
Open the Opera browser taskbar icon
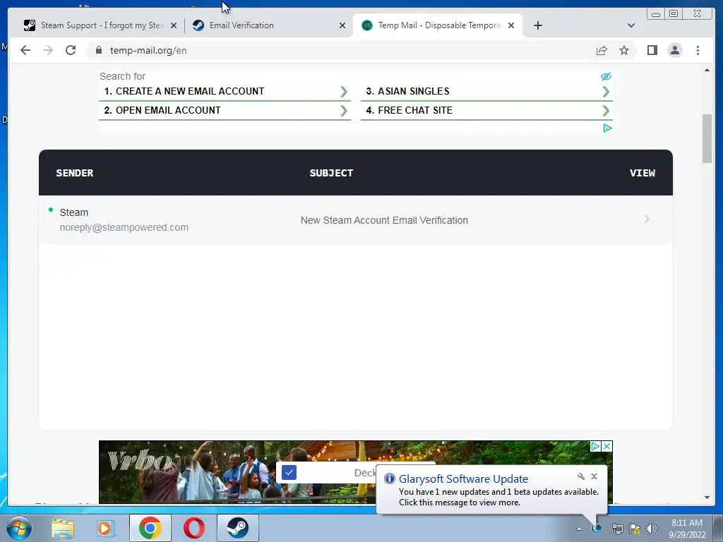[x=194, y=528]
